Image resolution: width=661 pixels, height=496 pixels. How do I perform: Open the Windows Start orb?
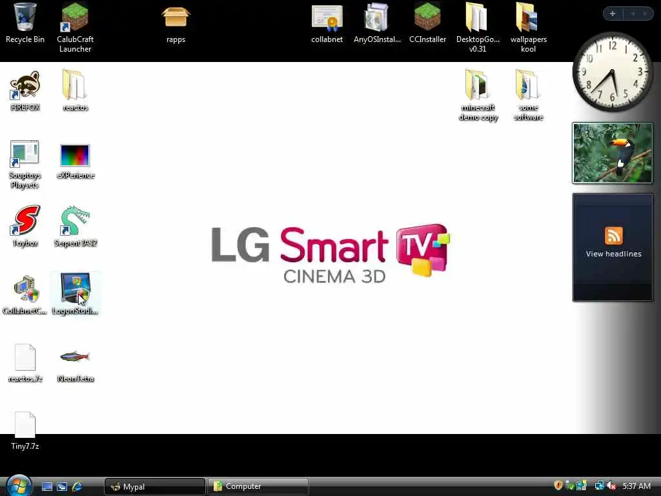click(x=19, y=486)
